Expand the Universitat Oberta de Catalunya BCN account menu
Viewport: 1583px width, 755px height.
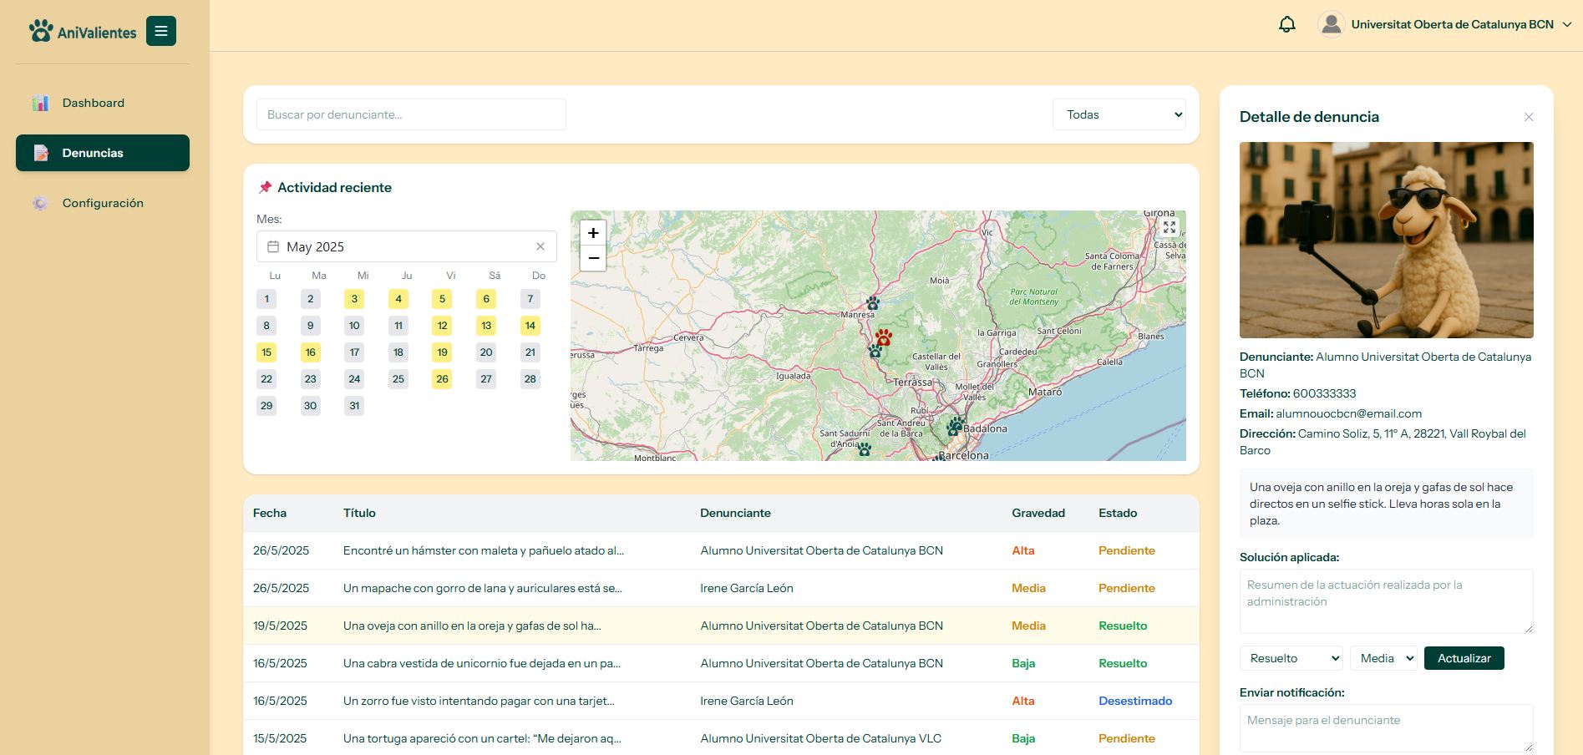point(1461,24)
